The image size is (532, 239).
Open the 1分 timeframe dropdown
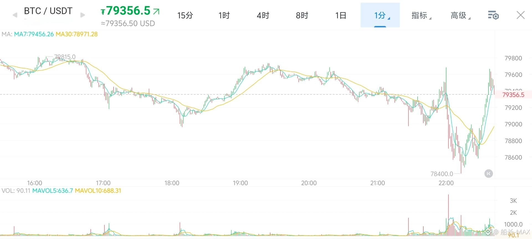380,15
